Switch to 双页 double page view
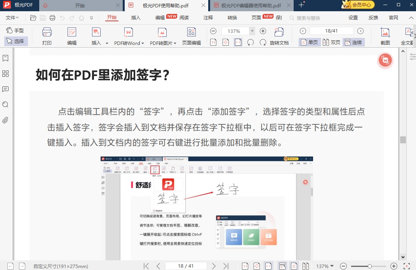416x270 pixels. pyautogui.click(x=332, y=42)
